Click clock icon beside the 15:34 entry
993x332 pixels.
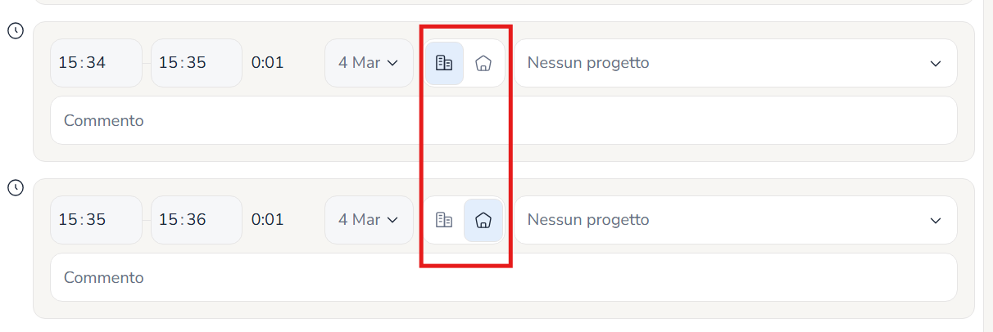pos(16,31)
